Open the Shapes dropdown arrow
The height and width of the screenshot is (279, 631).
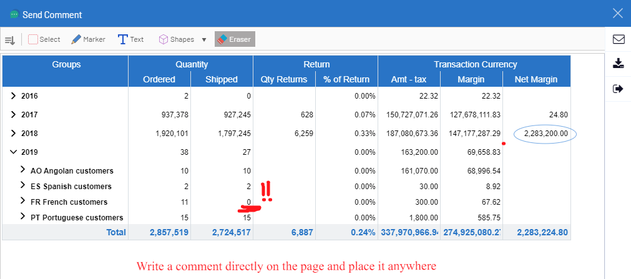point(204,40)
